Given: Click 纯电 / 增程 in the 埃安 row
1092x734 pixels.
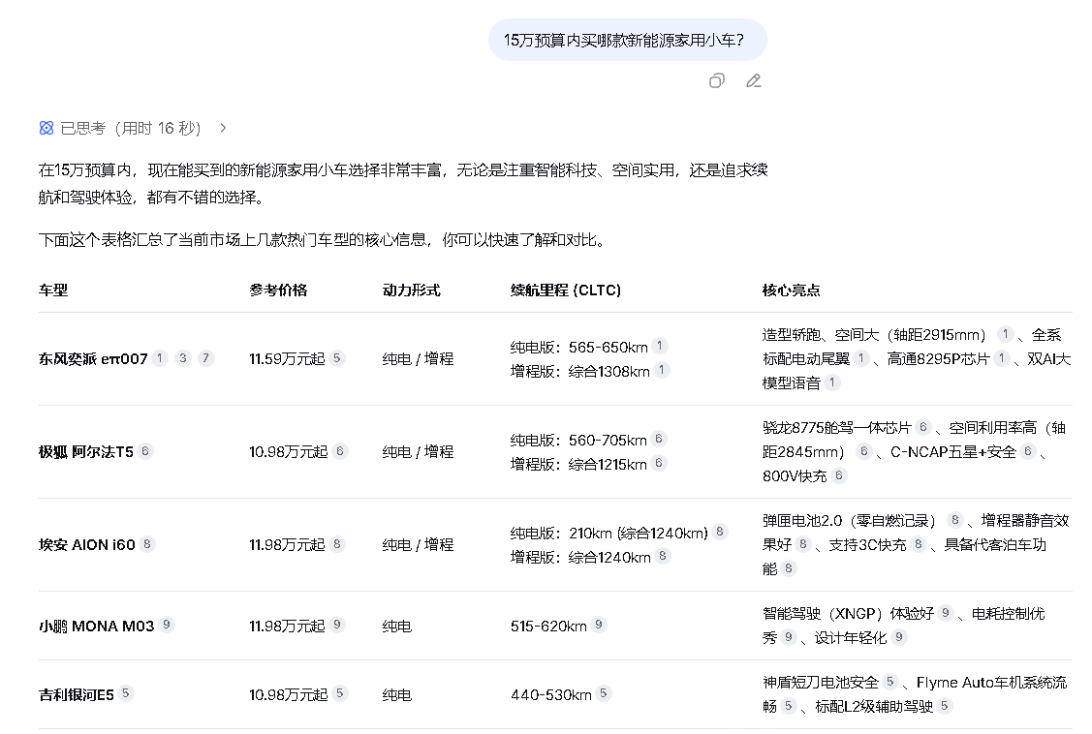Looking at the screenshot, I should click(x=418, y=545).
